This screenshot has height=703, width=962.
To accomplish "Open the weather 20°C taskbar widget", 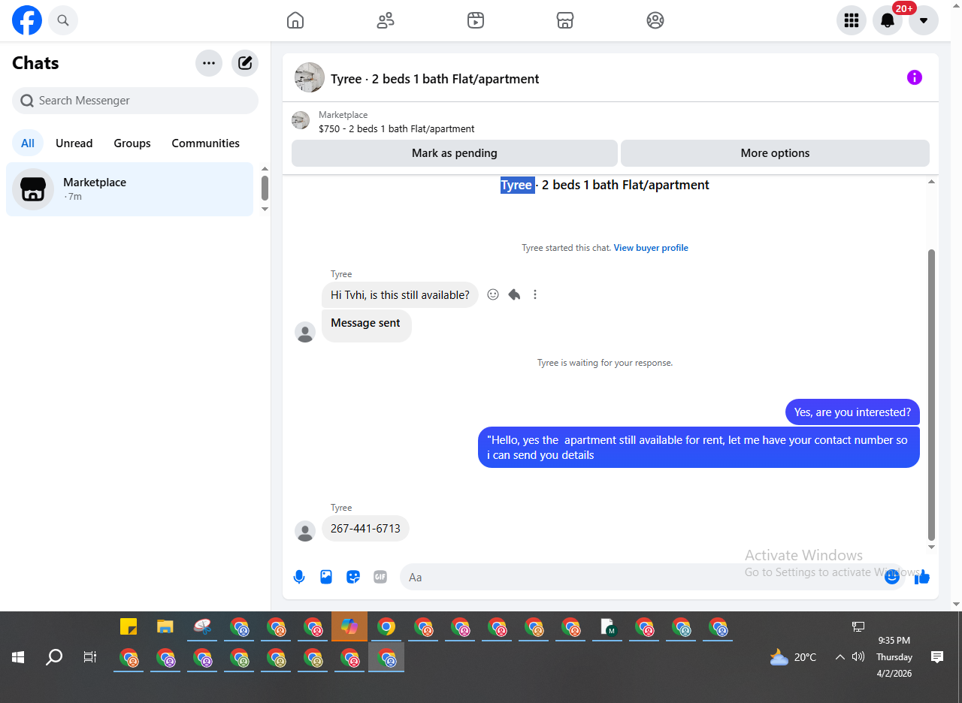I will 794,657.
